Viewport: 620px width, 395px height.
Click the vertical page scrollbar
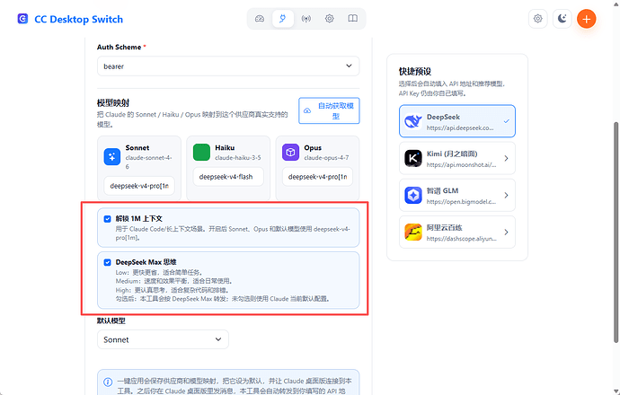(616, 233)
